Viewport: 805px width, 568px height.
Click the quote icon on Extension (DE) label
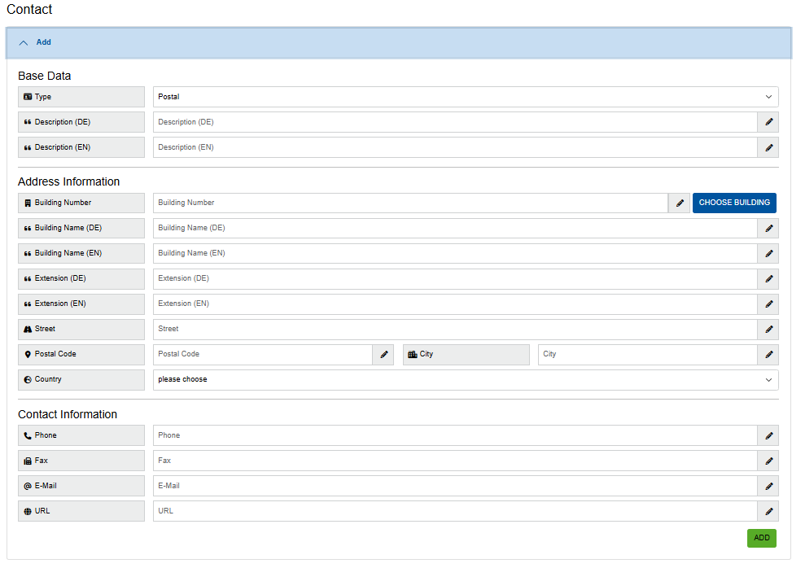27,278
